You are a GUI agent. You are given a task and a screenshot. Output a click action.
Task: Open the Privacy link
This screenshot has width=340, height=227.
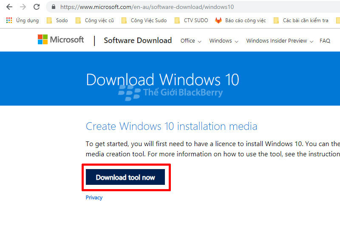[x=94, y=198]
